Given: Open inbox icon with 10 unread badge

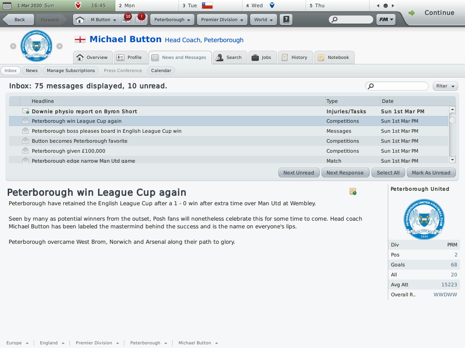Looking at the screenshot, I should pos(126,19).
